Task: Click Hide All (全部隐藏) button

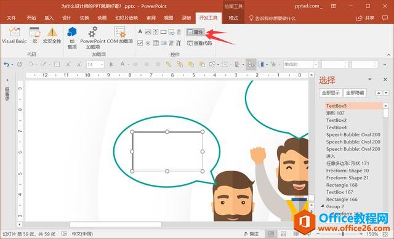Action: point(355,93)
